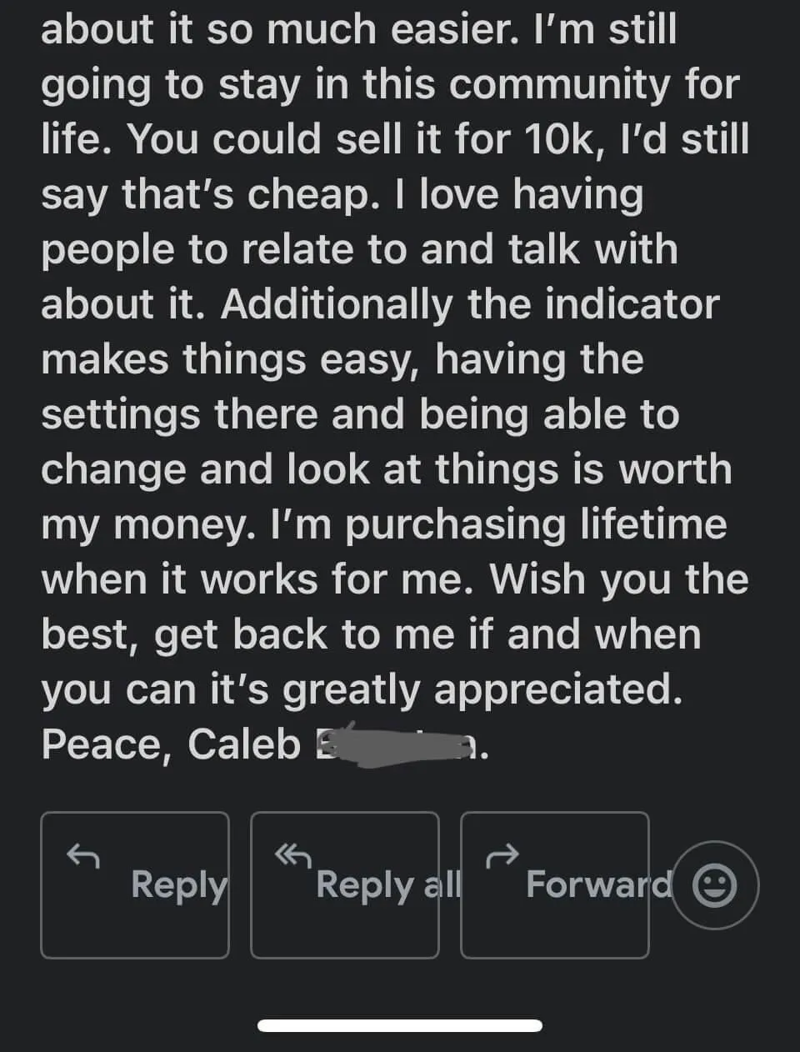Tap the first line 'about it so much easier'

coord(358,30)
